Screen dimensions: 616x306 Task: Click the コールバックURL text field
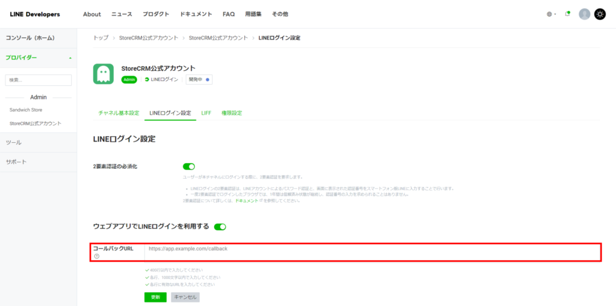coord(372,253)
